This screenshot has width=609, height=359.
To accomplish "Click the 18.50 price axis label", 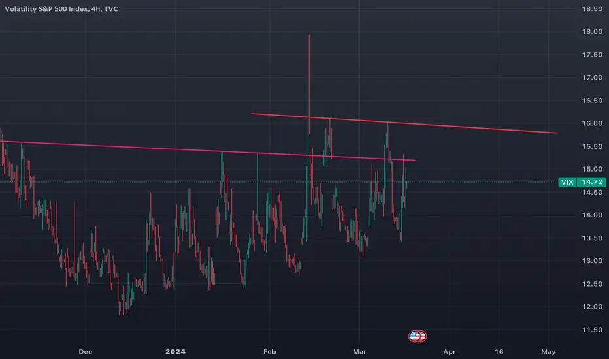I will pyautogui.click(x=592, y=9).
